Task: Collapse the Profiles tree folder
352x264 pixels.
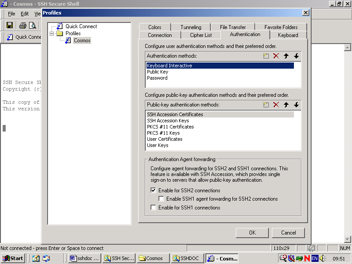Action: coord(52,33)
